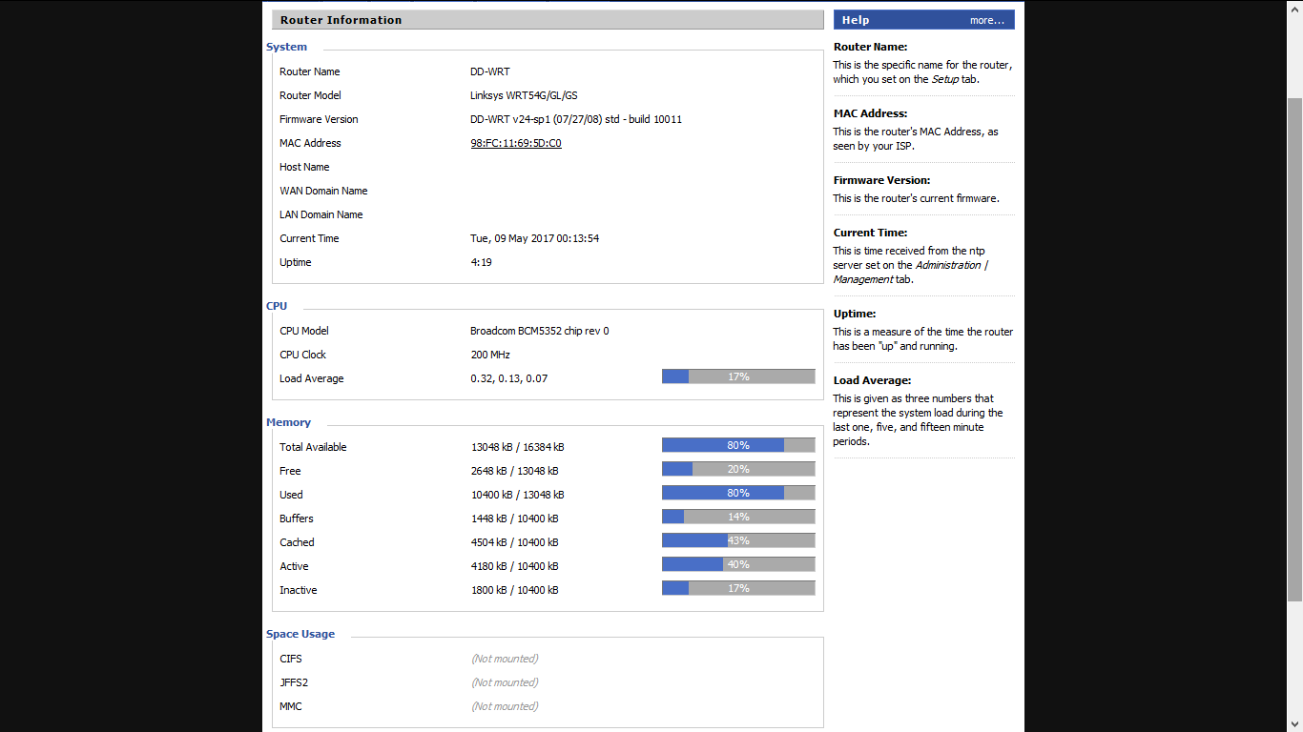Click the System section heading

pyautogui.click(x=286, y=47)
